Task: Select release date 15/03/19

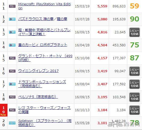Action: 82,6
